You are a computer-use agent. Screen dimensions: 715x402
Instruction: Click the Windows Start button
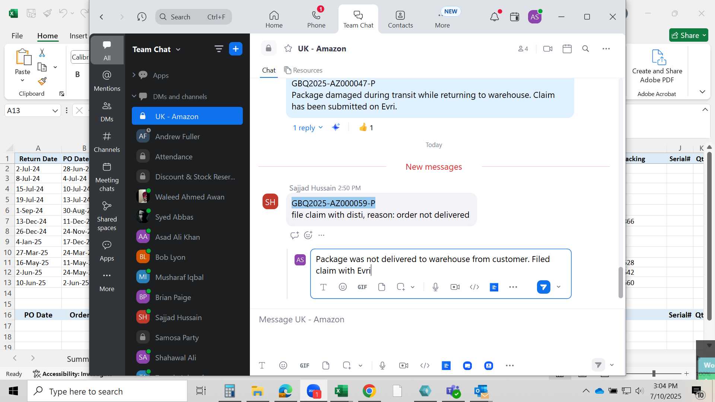coord(13,391)
